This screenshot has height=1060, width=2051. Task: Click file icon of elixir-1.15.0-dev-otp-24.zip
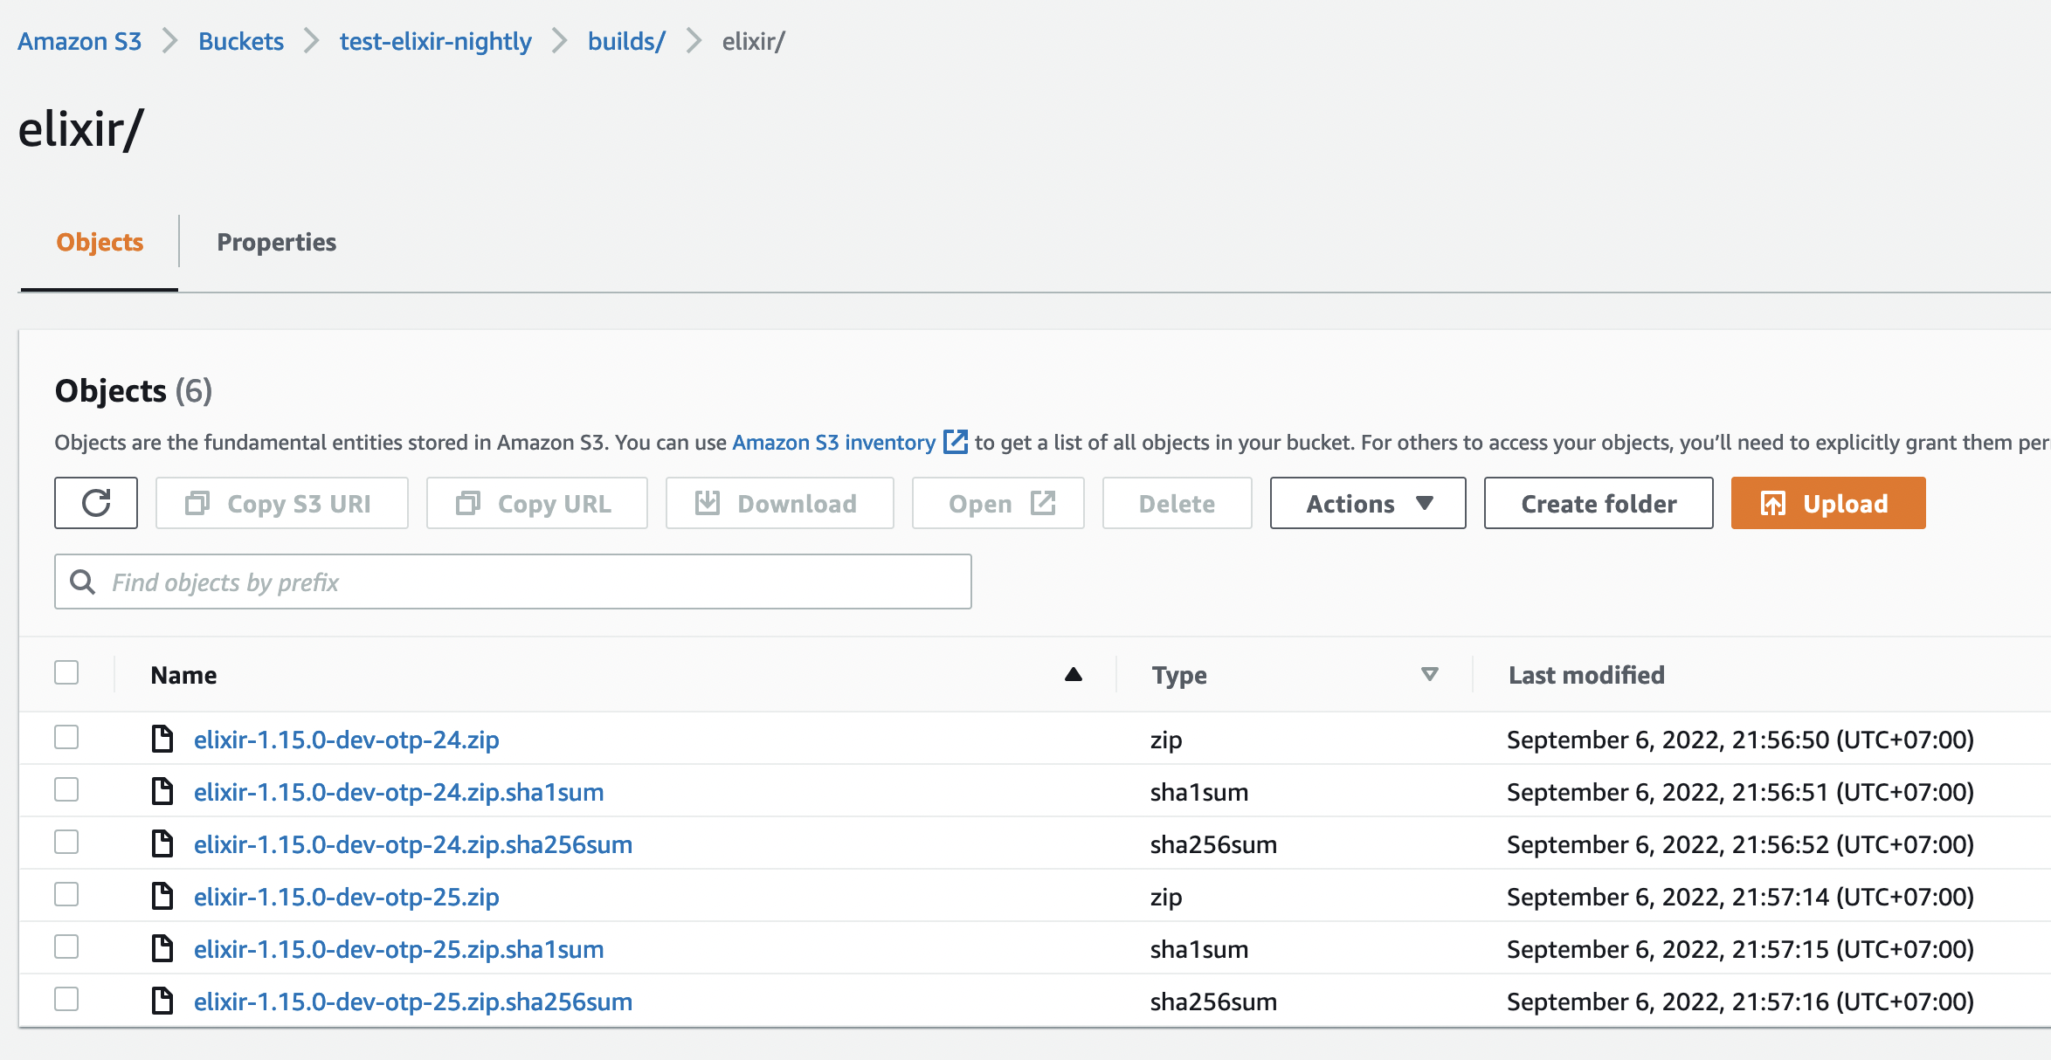[162, 739]
